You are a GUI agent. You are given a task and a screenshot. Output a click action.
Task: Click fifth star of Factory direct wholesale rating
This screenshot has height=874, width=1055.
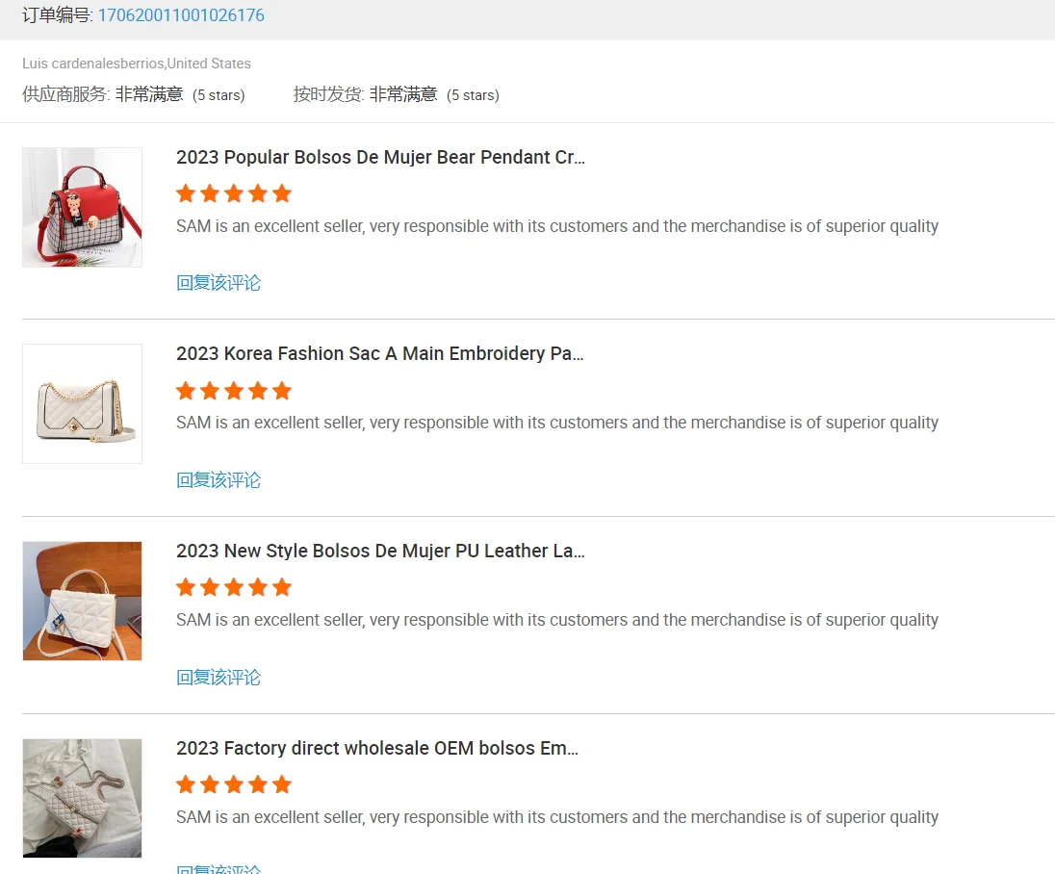pos(282,784)
